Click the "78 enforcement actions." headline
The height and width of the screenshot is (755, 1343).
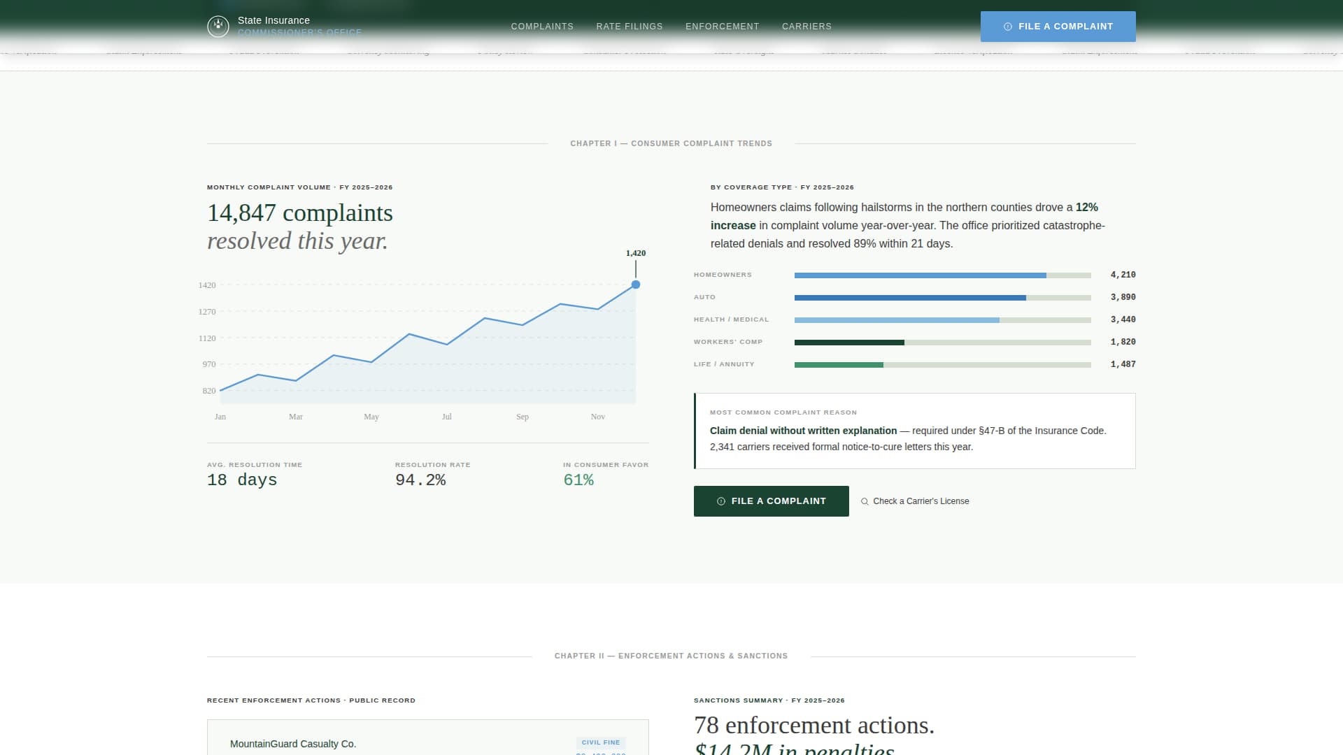[814, 725]
